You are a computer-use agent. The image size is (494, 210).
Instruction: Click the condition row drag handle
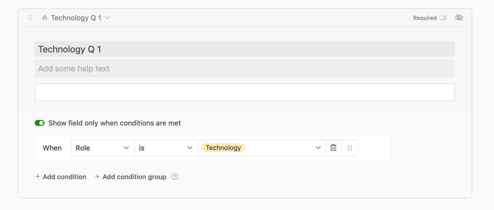[x=350, y=148]
